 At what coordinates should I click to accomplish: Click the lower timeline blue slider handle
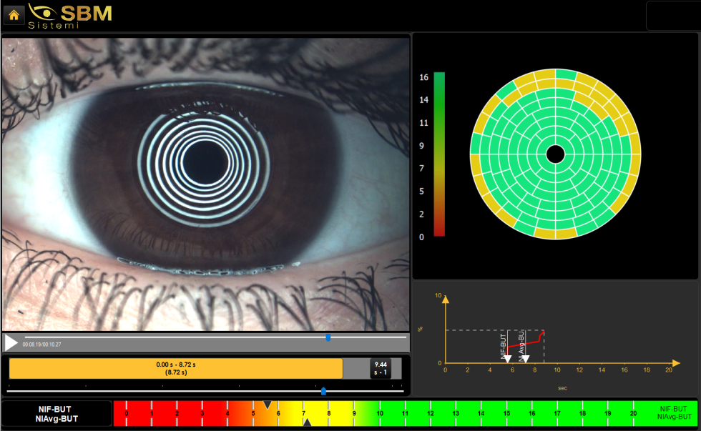323,391
